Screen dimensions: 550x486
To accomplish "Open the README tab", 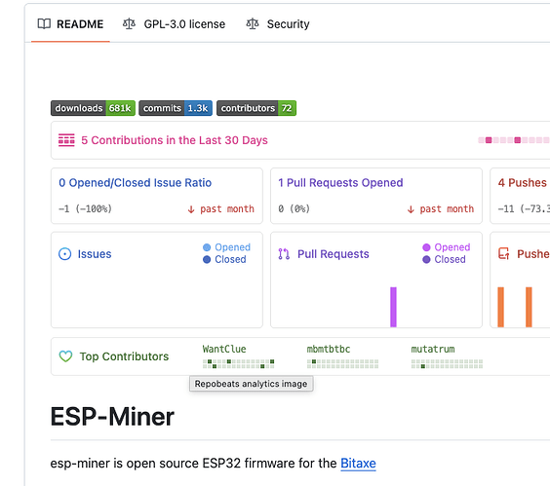I will click(70, 24).
